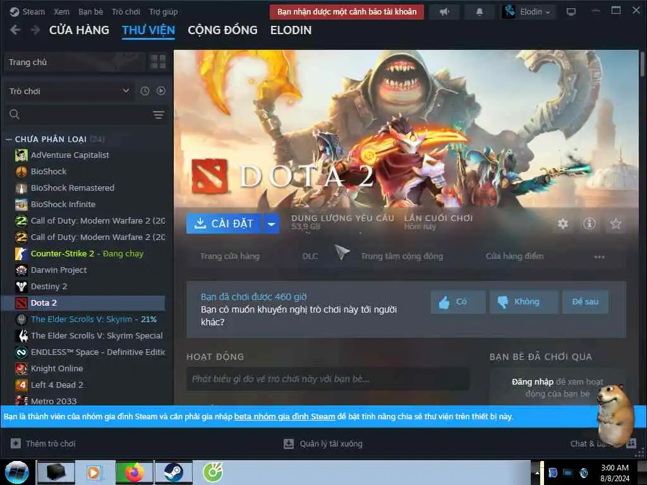Open the Steam menu
This screenshot has width=647, height=485.
(33, 11)
